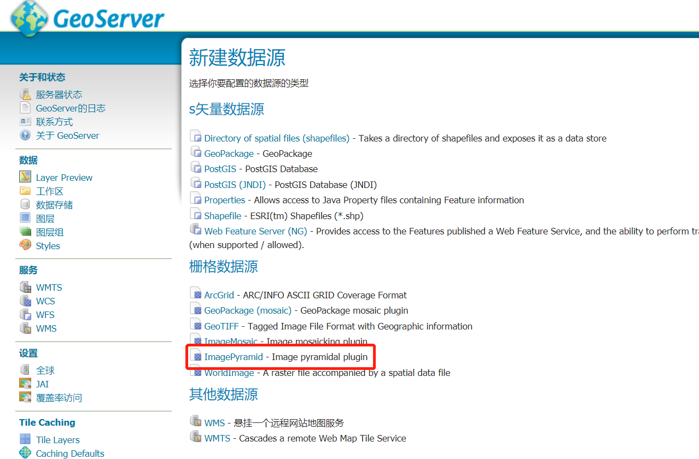Open Directory of spatial files (shapefiles)
The height and width of the screenshot is (459, 699).
pyautogui.click(x=277, y=138)
